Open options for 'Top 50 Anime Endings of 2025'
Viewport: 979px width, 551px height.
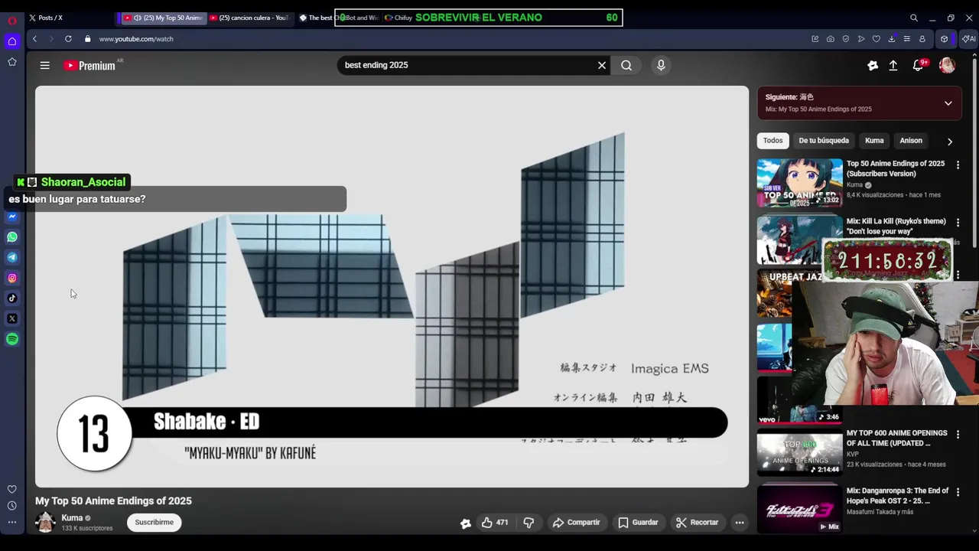pos(958,165)
